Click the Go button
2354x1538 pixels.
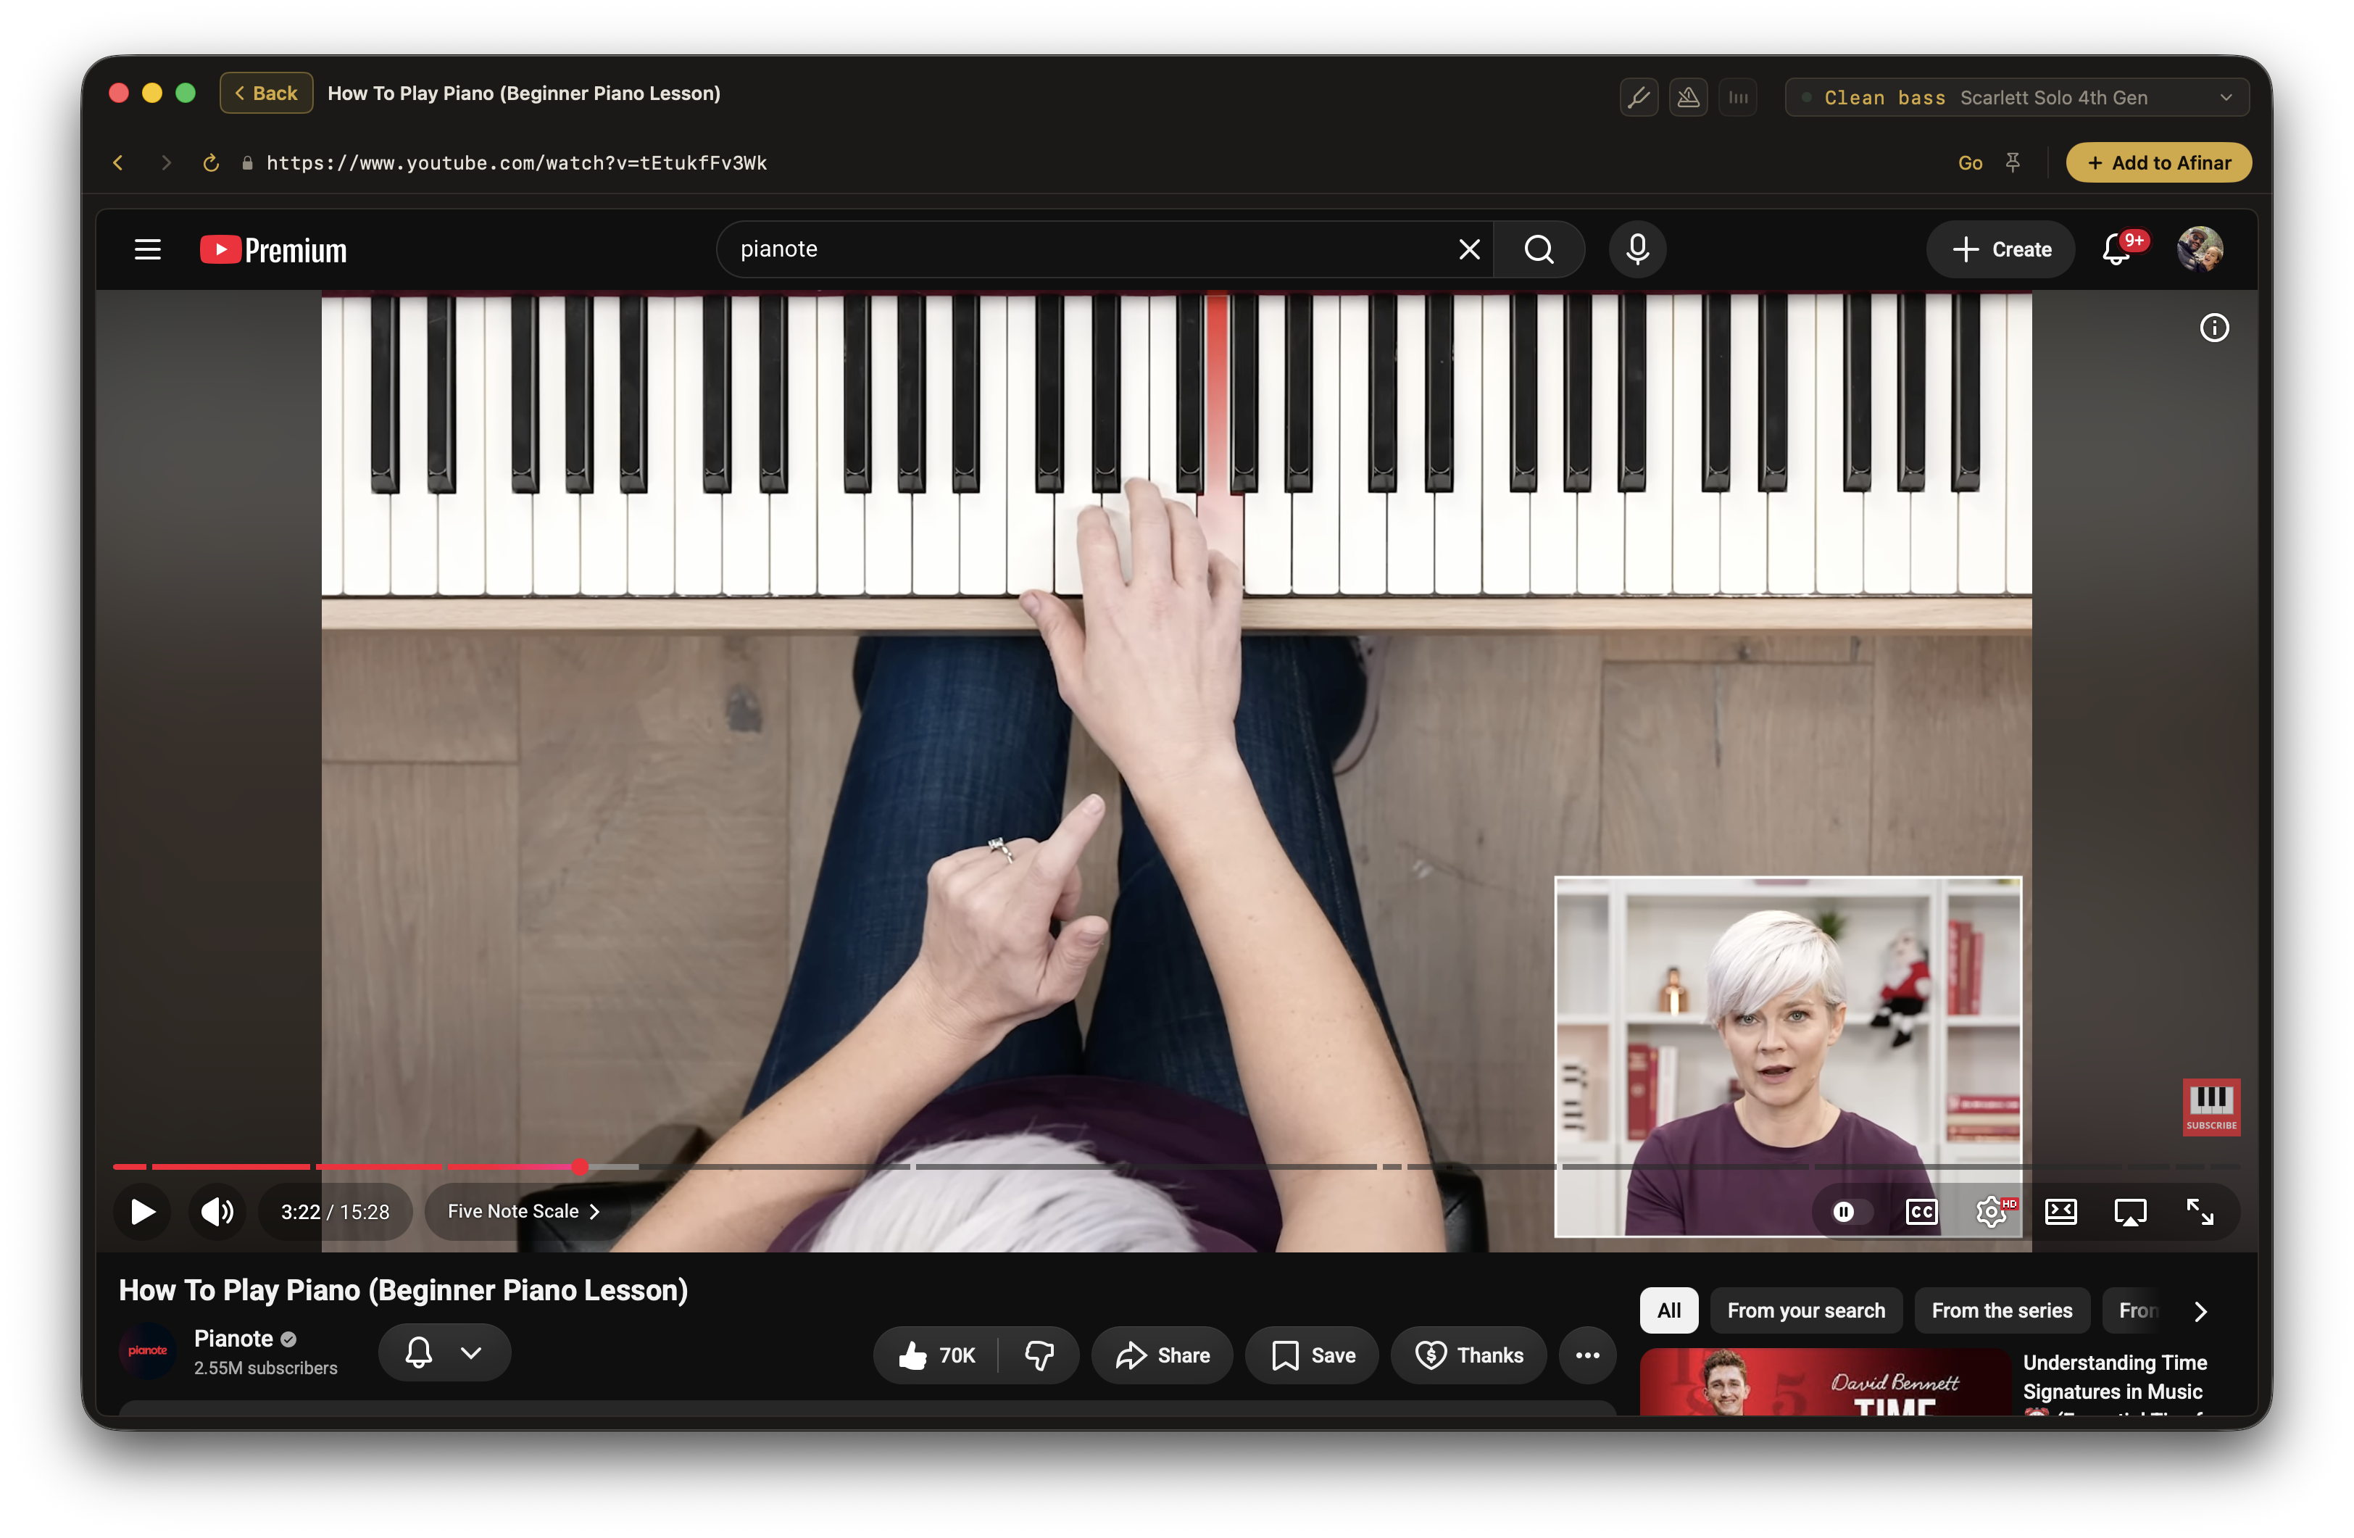[1970, 162]
